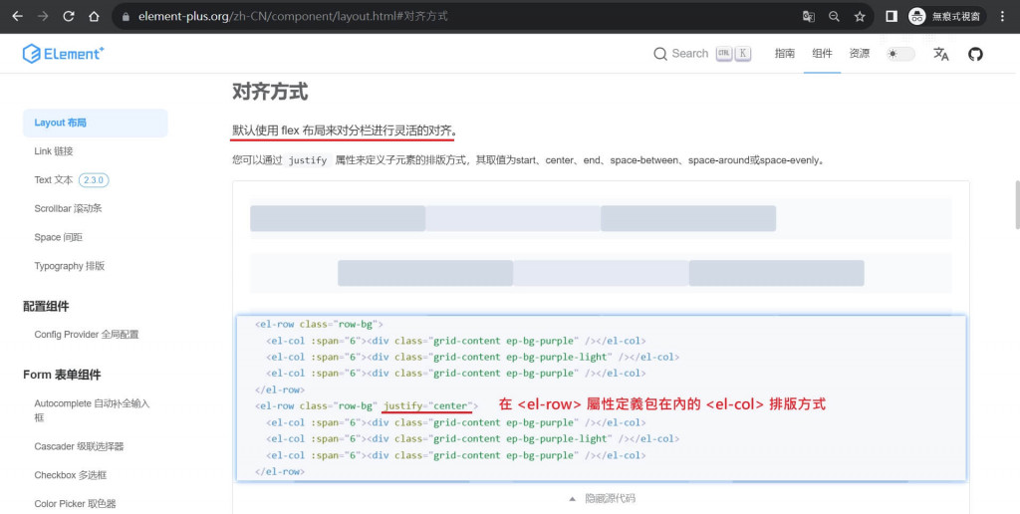Open Space 间距 in the sidebar
Viewport: 1020px width, 514px height.
[58, 237]
